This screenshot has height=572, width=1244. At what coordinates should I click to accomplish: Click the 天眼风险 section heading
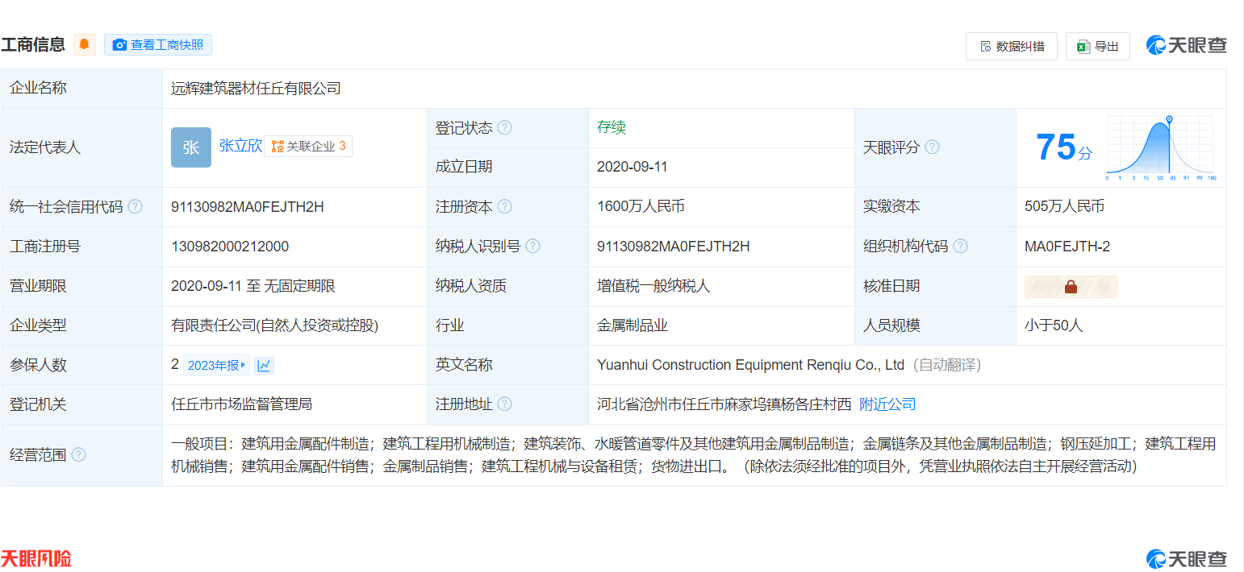click(x=36, y=558)
